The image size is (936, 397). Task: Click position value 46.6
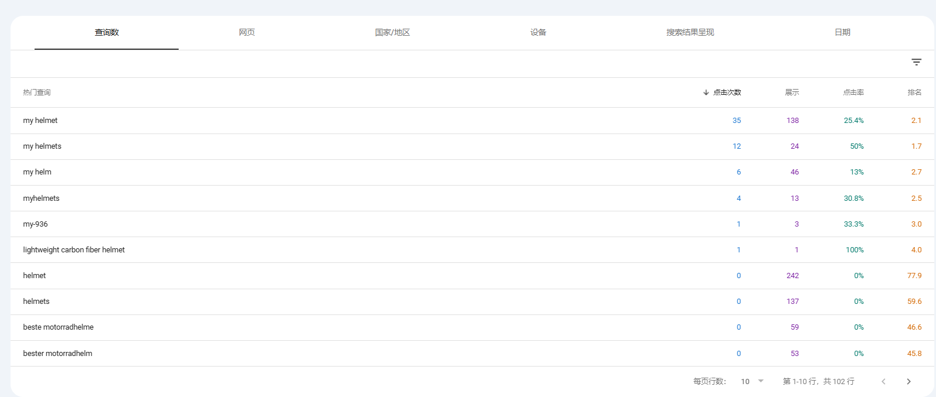tap(914, 327)
